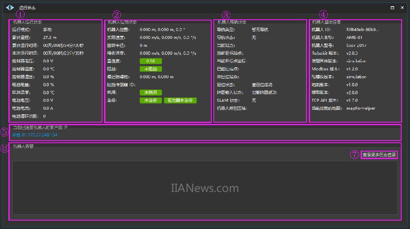Click the 手动 run mode value

pos(47,30)
